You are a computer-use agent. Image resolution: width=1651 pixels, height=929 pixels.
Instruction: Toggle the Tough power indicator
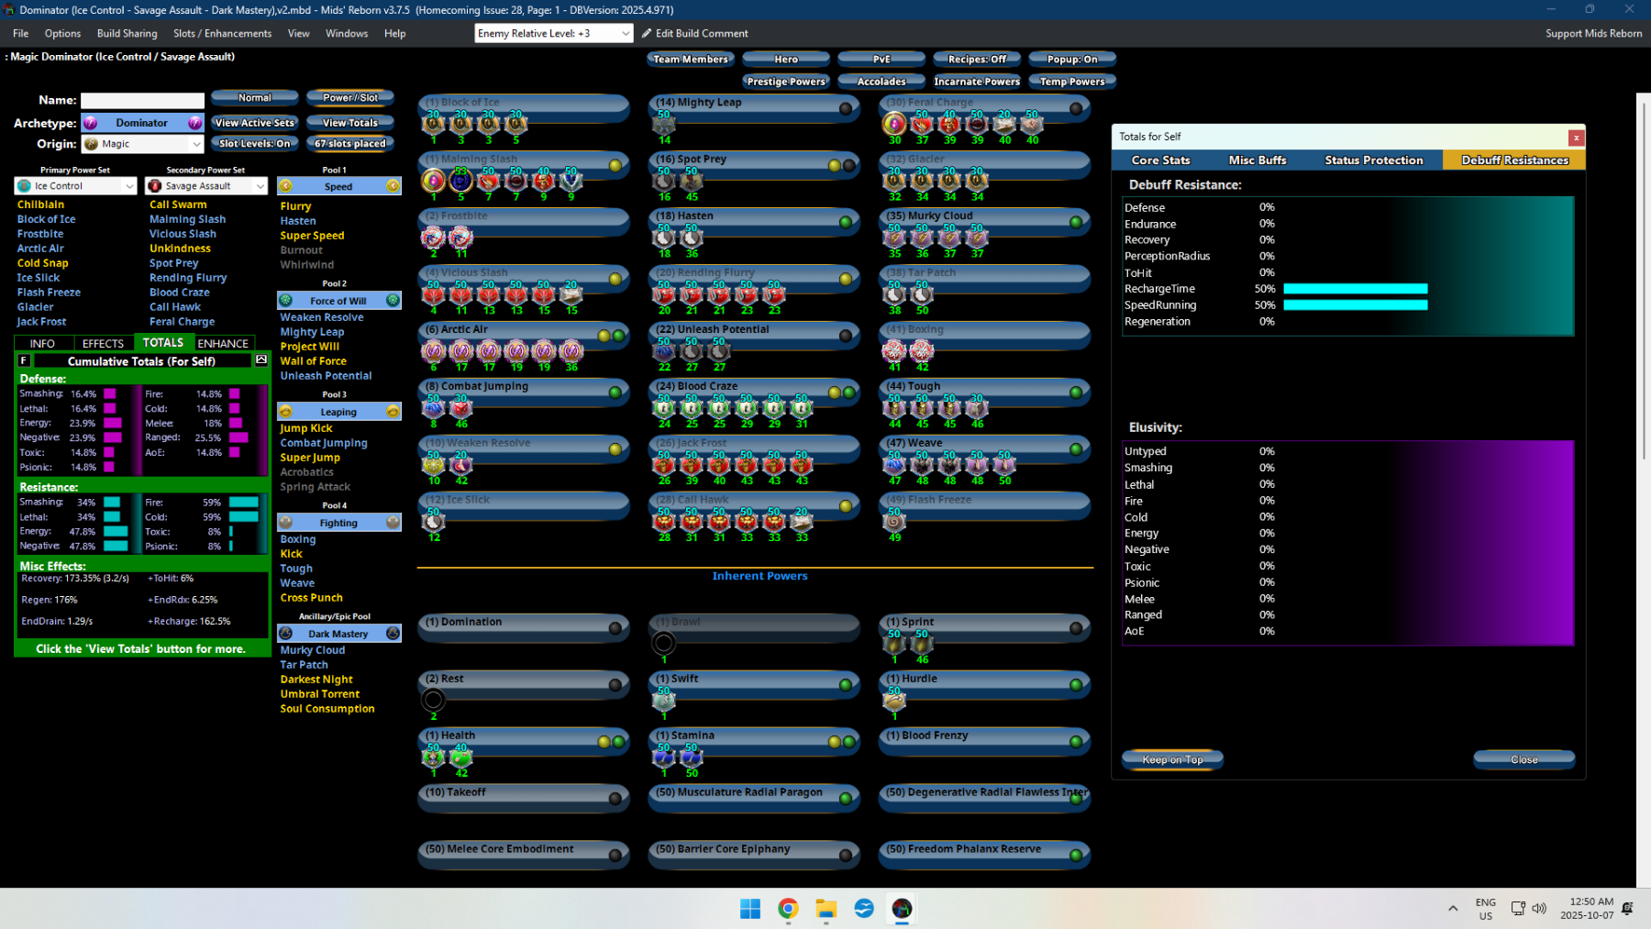1076,393
